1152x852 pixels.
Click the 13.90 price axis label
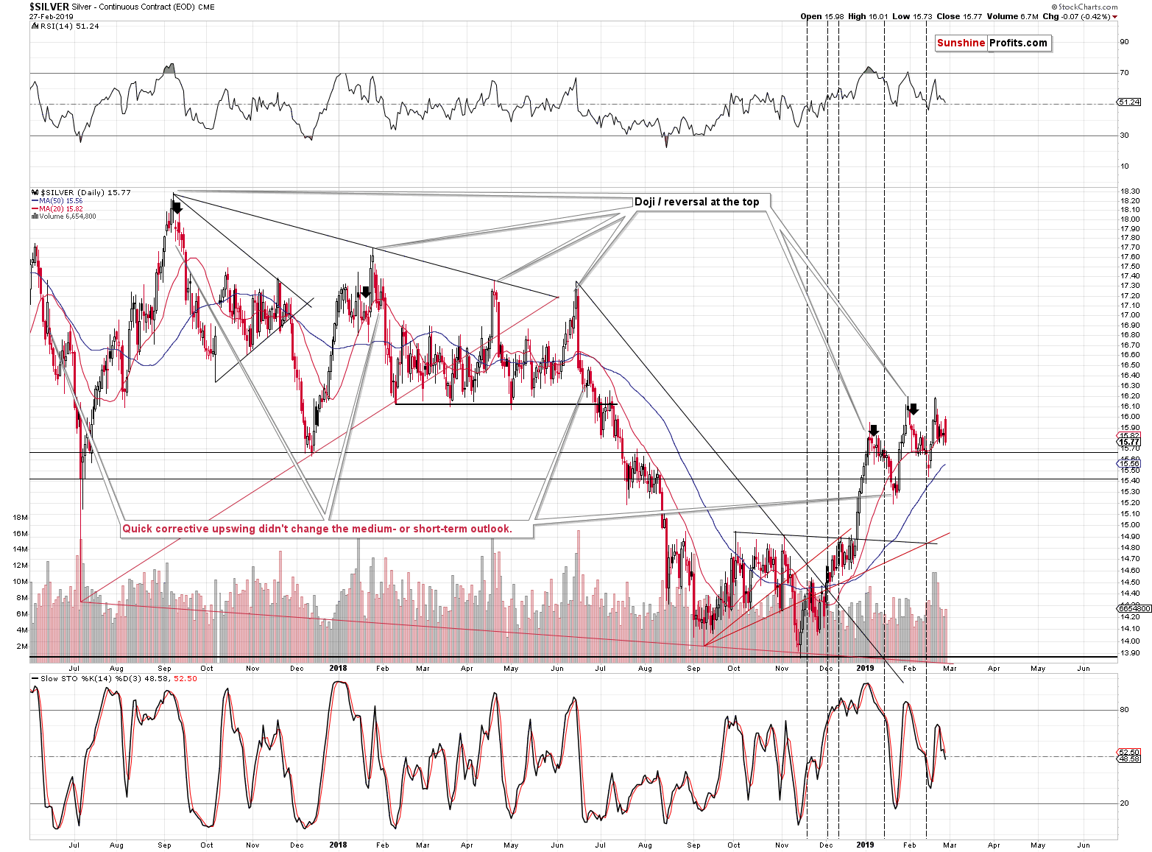click(x=1130, y=653)
